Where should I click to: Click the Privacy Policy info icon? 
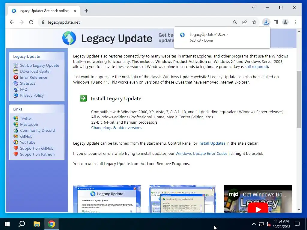(x=16, y=95)
